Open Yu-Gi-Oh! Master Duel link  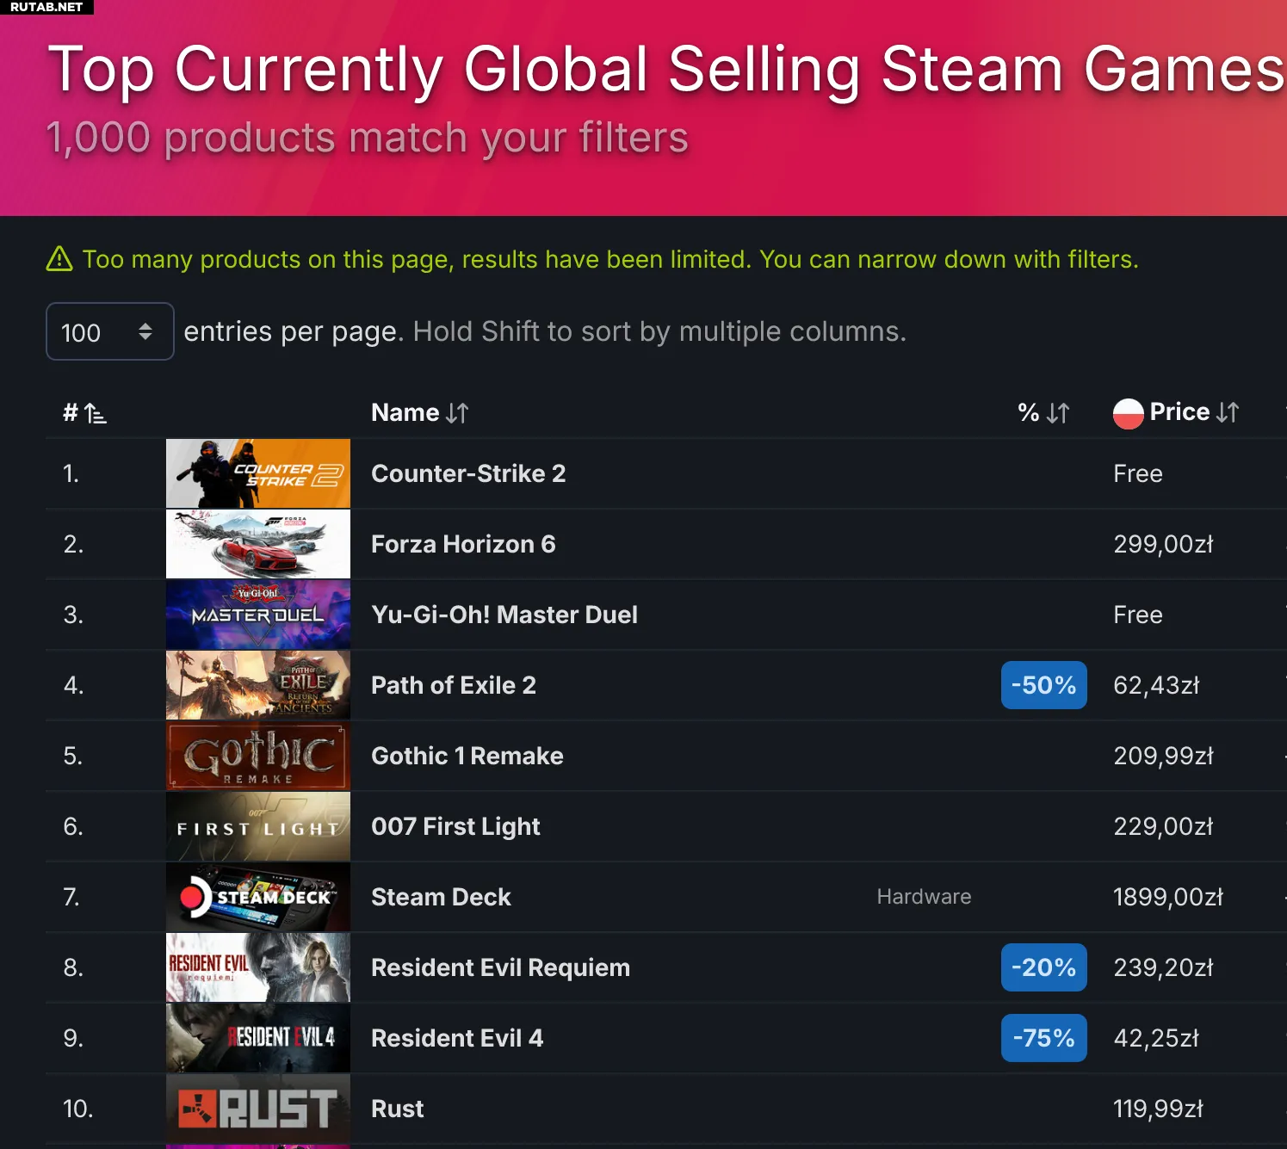504,615
